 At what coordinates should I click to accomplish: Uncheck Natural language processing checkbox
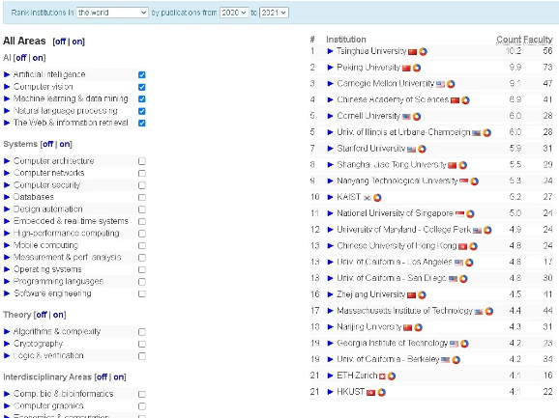pos(142,111)
